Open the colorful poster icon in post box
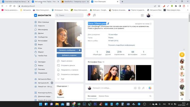Image resolution: width=190 pixels, height=107 pixels. click(x=150, y=88)
